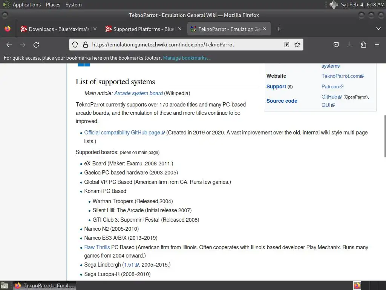Click the Sega Europa-R entry
This screenshot has width=386, height=290.
pos(117,274)
